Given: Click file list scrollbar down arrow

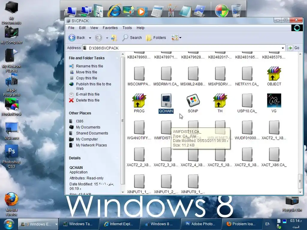Looking at the screenshot, I should pos(300,192).
